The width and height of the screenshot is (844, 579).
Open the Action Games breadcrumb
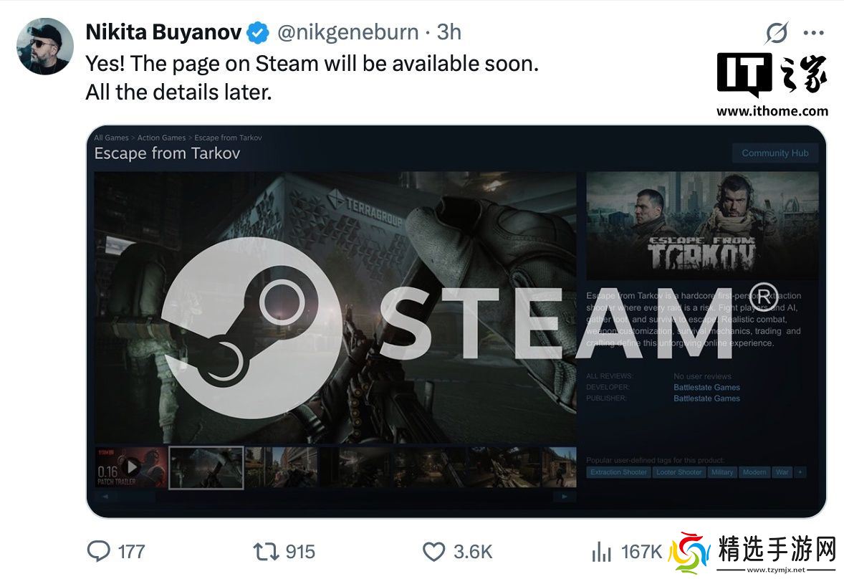point(161,138)
